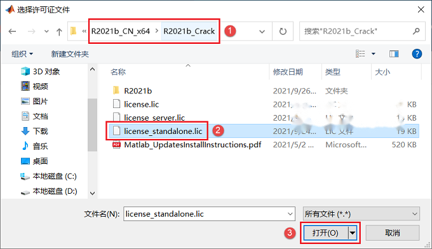The width and height of the screenshot is (432, 249).
Task: Open the view options dropdown arrow
Action: [x=374, y=54]
